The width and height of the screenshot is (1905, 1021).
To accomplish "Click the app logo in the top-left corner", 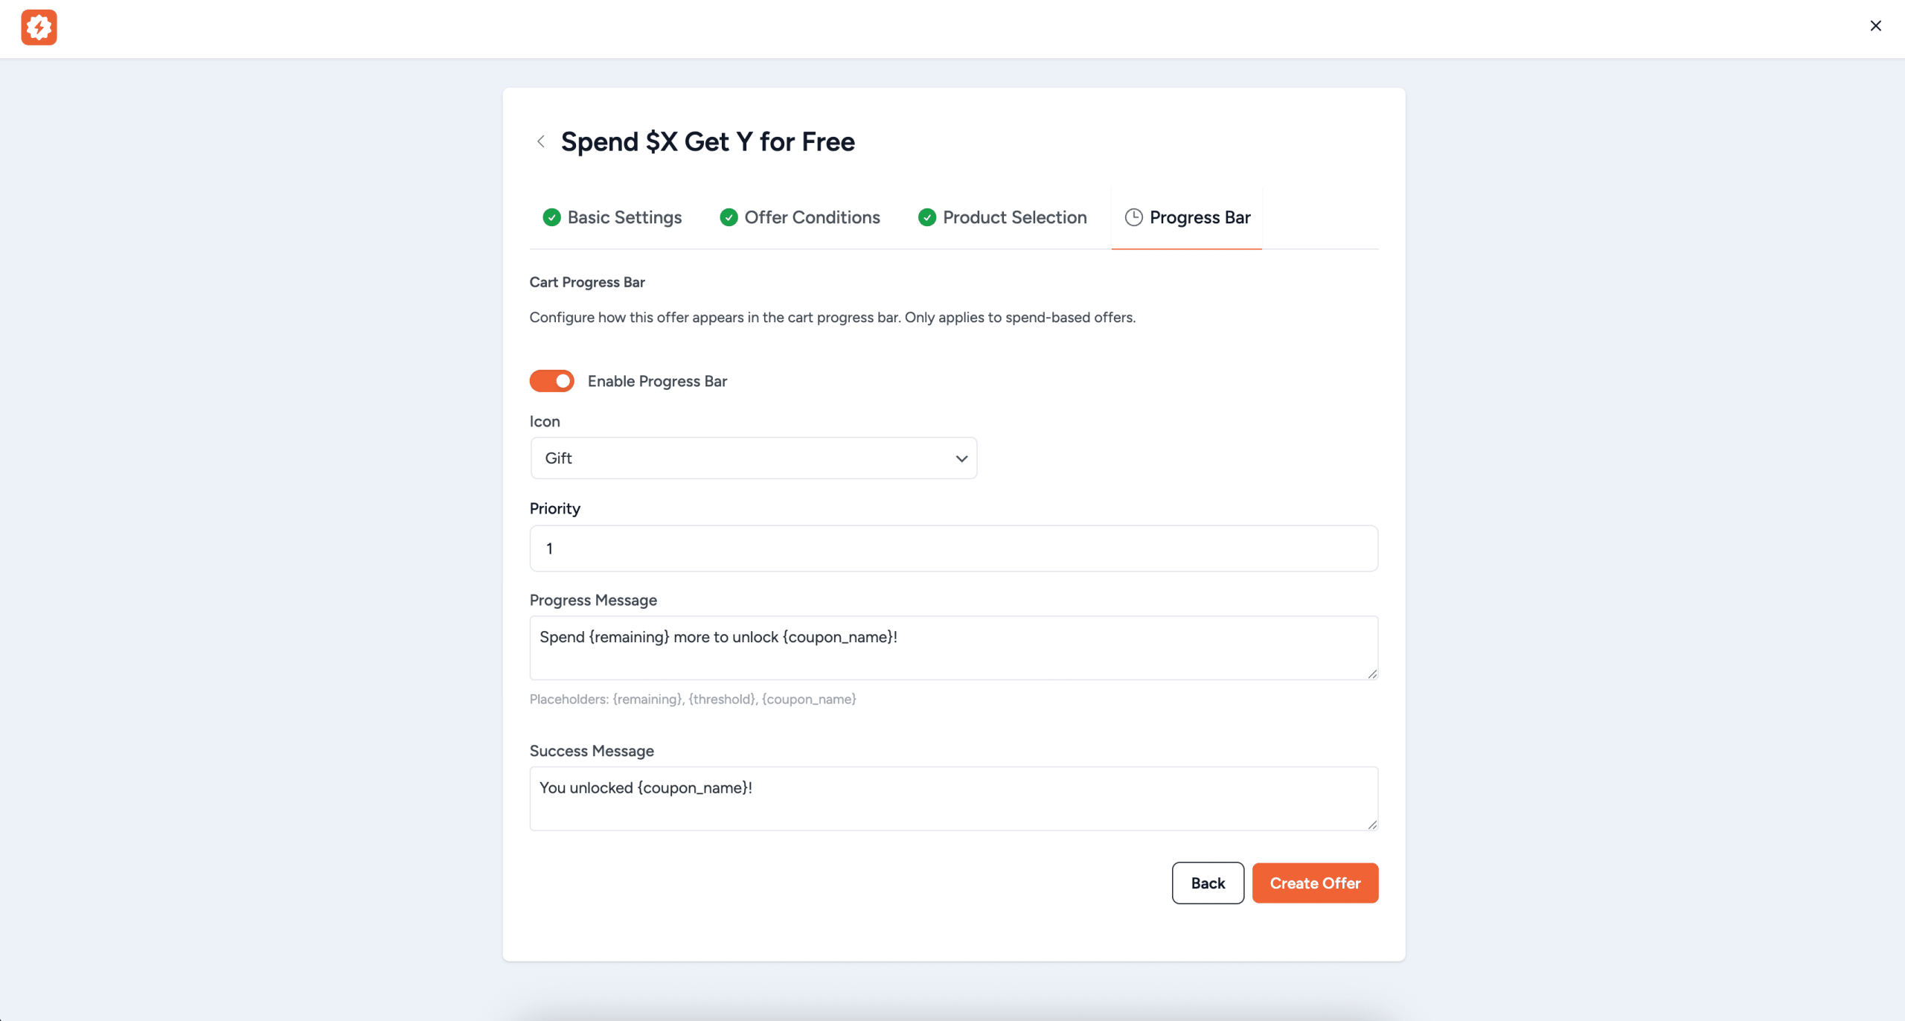I will pos(39,28).
